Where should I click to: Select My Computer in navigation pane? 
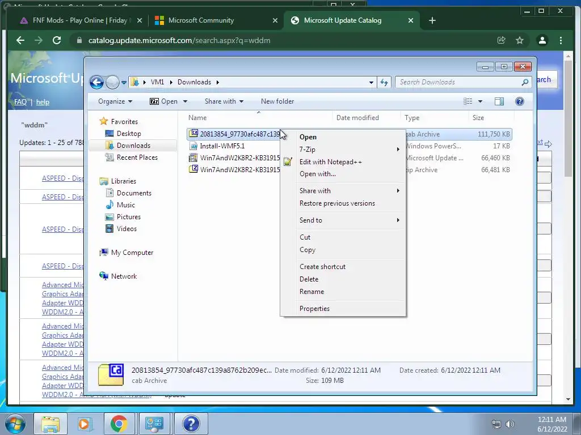(132, 252)
